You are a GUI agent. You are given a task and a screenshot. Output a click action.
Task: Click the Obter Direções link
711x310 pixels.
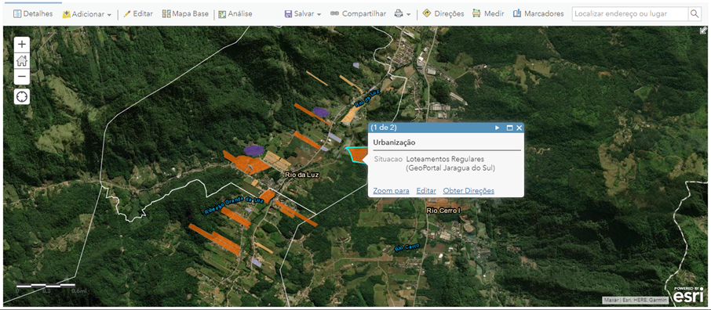coord(469,191)
